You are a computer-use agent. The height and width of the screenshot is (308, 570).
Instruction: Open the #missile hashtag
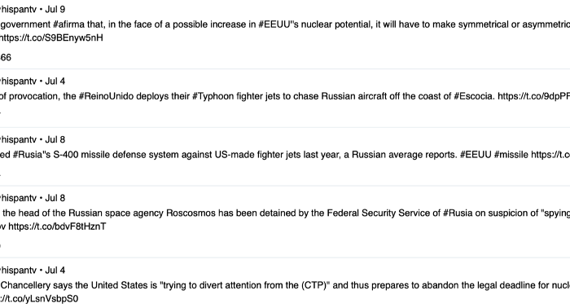tap(511, 155)
